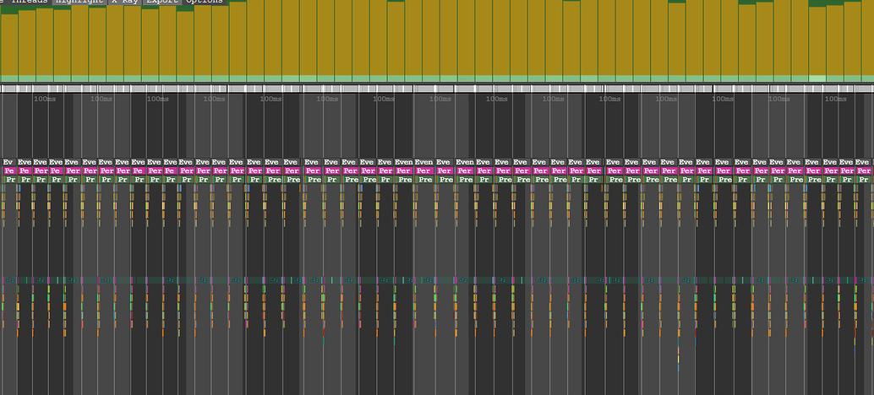Open the Highlight menu
Image resolution: width=874 pixels, height=395 pixels.
[x=80, y=2]
